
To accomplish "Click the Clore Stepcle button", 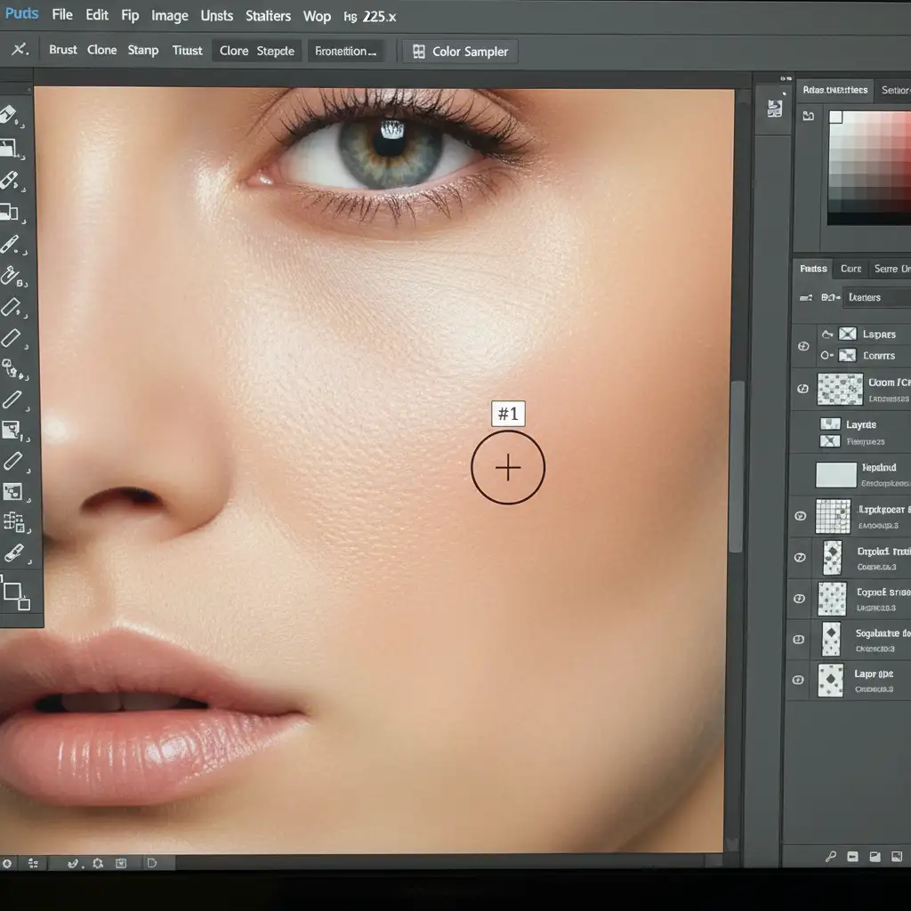I will coord(257,52).
